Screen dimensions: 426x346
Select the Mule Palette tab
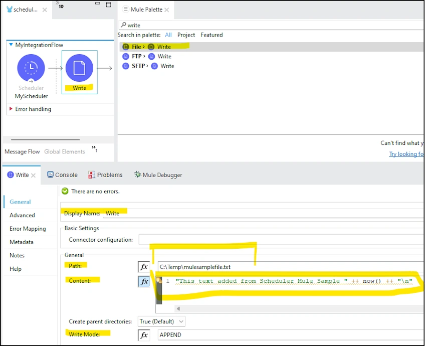(146, 9)
